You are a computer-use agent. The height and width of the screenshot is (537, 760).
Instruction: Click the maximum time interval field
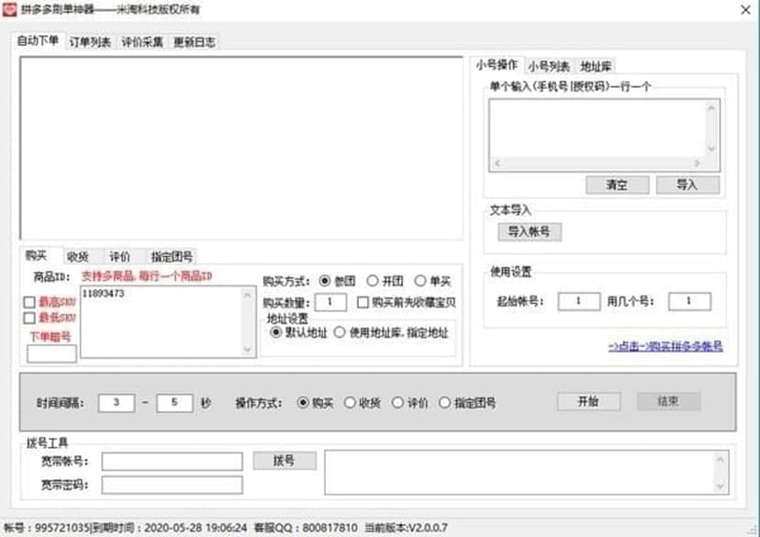point(174,403)
